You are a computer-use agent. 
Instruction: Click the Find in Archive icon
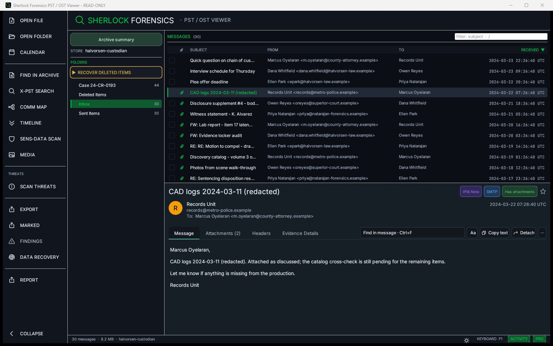tap(12, 75)
